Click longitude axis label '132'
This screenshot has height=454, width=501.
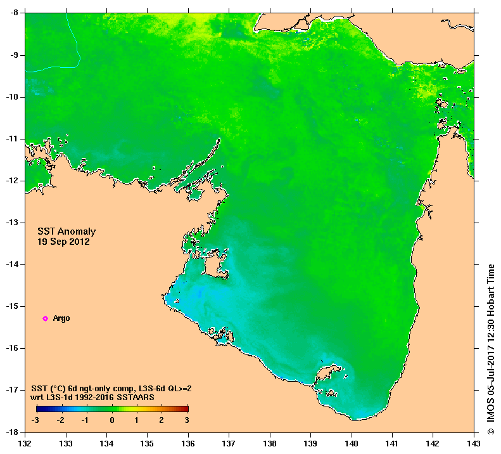click(25, 443)
